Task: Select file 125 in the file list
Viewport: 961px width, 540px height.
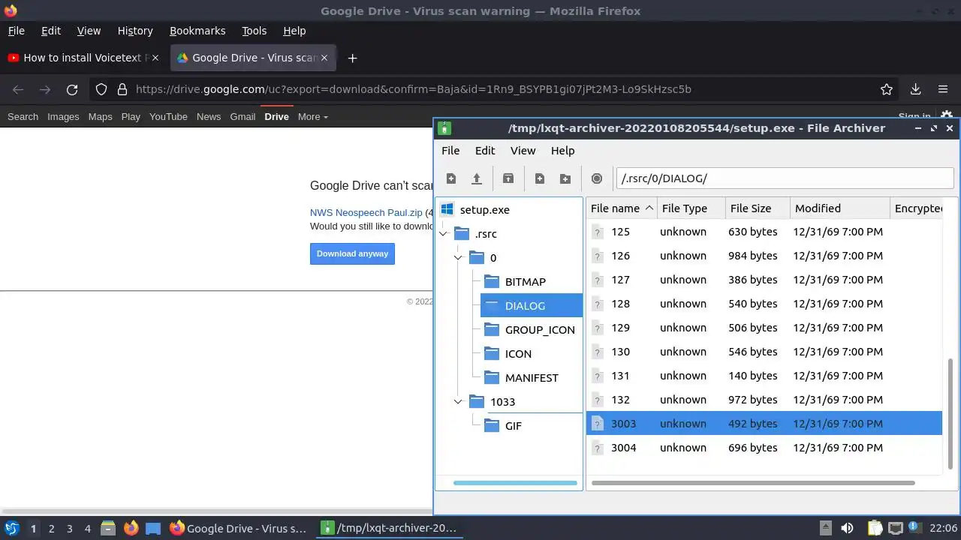Action: coord(764,232)
